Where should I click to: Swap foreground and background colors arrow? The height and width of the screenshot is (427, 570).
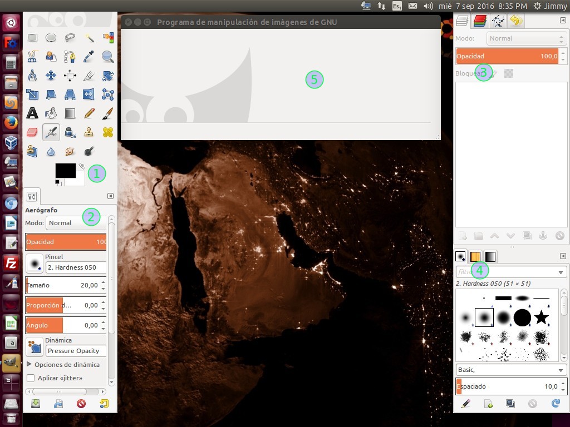tap(82, 166)
